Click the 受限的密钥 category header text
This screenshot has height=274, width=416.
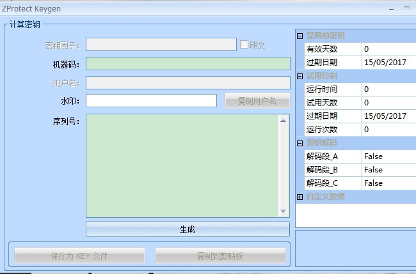click(x=326, y=36)
